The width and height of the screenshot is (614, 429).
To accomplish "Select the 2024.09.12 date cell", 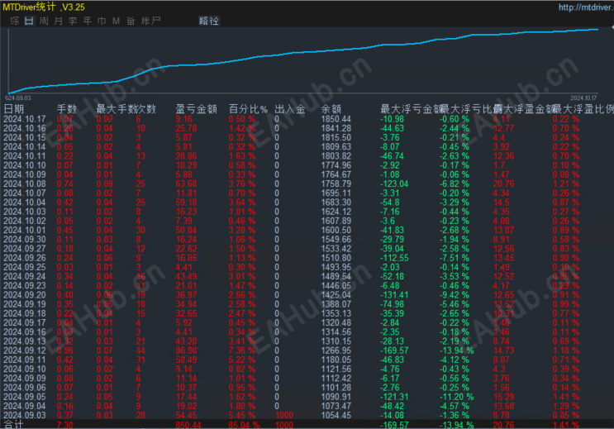I will coord(25,350).
